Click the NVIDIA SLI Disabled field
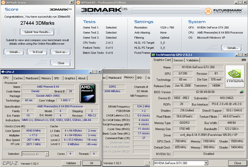Screen dimensions: 248x167 click(x=208, y=154)
